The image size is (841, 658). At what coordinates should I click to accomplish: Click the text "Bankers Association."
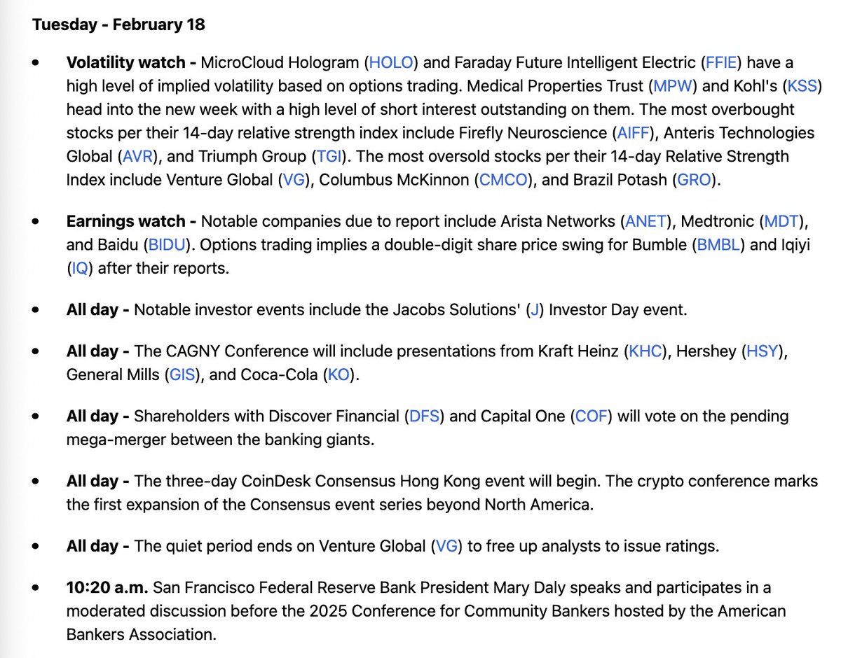coord(142,634)
